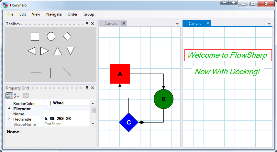This screenshot has height=152, width=277.
Task: Choose the diamond shape in Toolbox
Action: [67, 36]
